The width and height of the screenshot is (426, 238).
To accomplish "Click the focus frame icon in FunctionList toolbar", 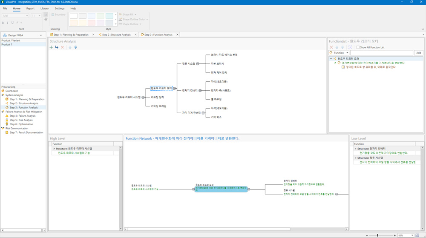I will pyautogui.click(x=350, y=47).
